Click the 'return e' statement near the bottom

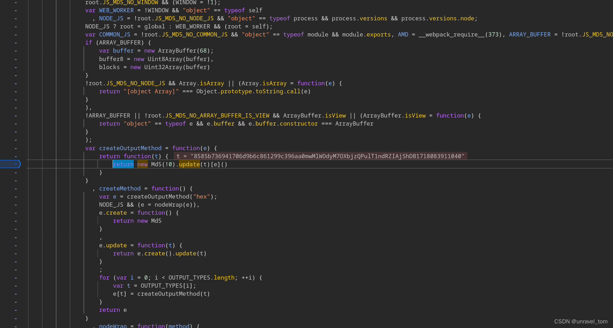(x=113, y=310)
